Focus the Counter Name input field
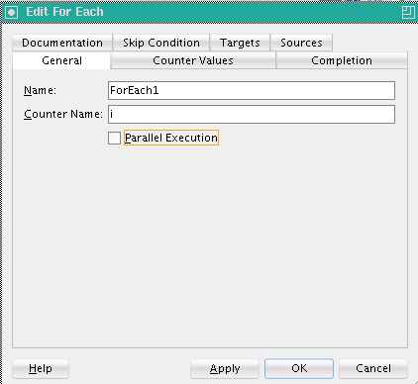The width and height of the screenshot is (418, 384). pos(252,114)
